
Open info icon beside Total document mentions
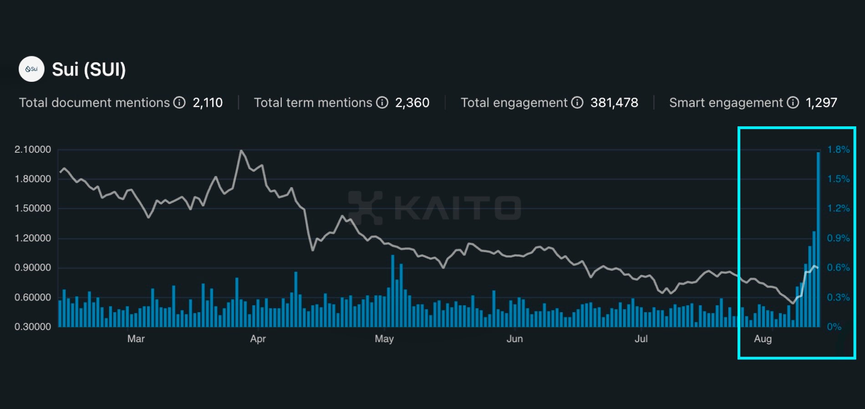click(x=180, y=103)
